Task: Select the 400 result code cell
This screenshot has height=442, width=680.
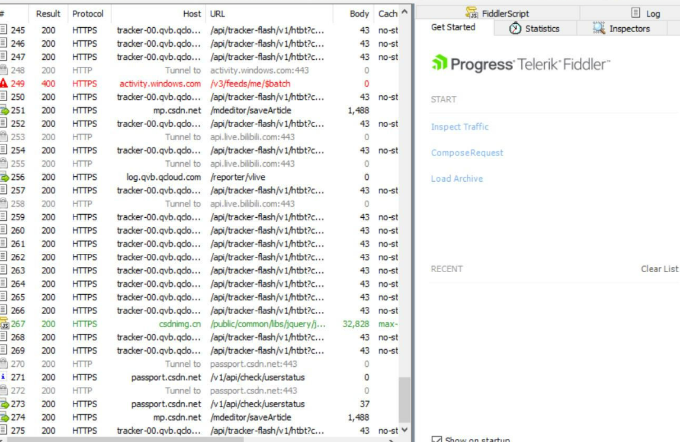Action: pos(48,83)
